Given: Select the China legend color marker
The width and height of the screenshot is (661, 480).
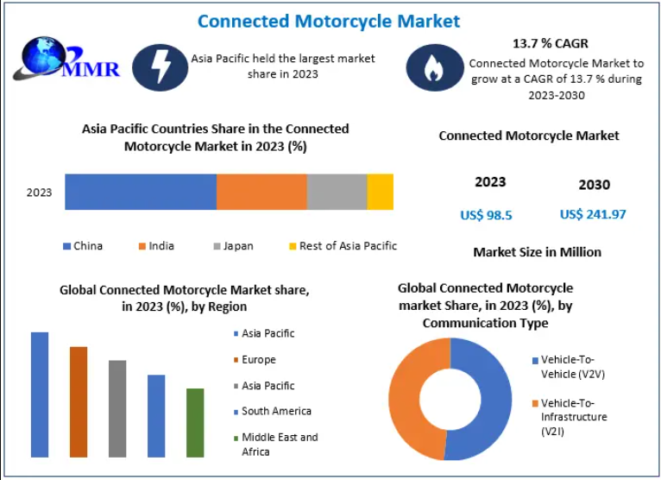Looking at the screenshot, I should point(66,247).
